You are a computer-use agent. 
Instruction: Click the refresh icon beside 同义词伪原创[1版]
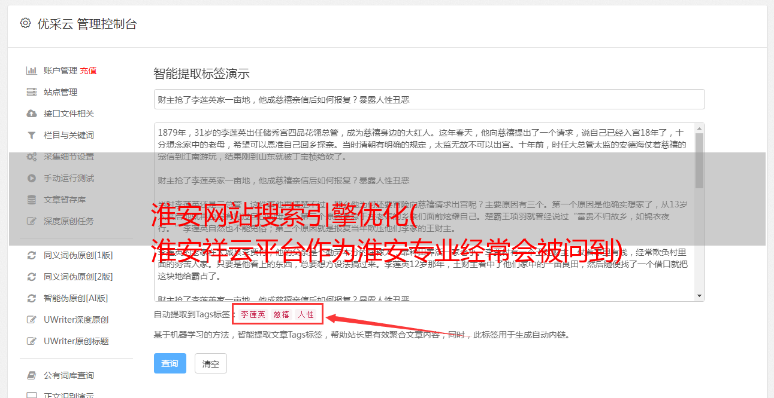pyautogui.click(x=32, y=255)
